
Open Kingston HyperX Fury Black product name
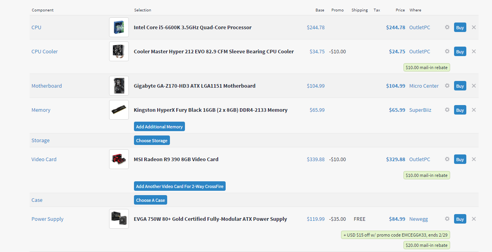[211, 110]
